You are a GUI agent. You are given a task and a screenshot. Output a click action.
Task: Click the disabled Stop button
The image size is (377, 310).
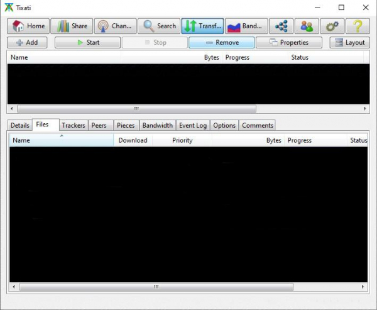(x=155, y=43)
